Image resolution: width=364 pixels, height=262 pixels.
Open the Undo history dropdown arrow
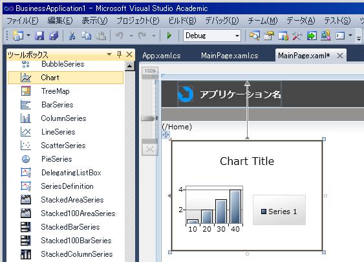pyautogui.click(x=131, y=36)
